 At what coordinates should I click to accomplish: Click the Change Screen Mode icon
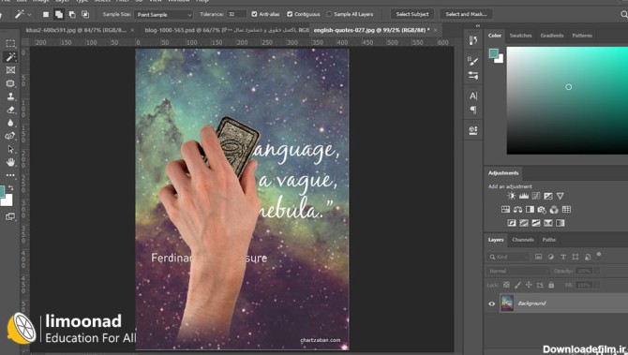10,216
